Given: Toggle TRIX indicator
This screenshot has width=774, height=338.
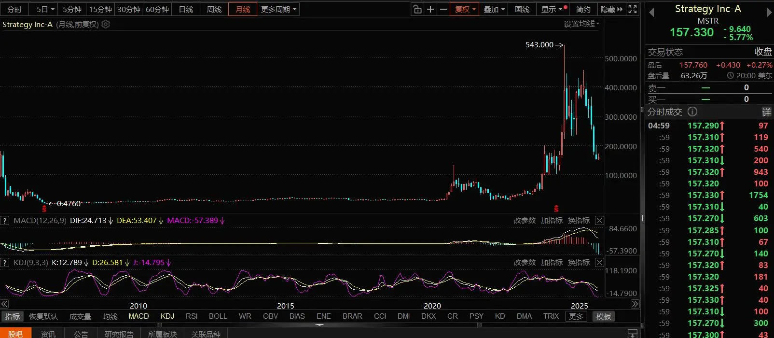Looking at the screenshot, I should click(551, 316).
